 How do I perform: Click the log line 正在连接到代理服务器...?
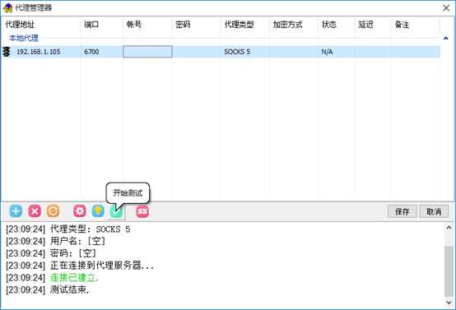pos(80,266)
